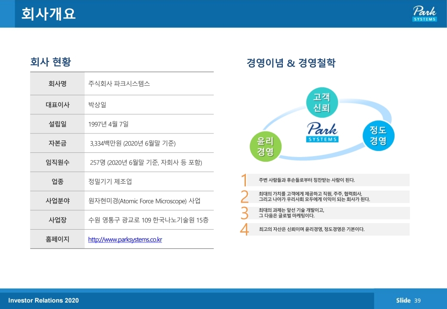Image resolution: width=447 pixels, height=309 pixels.
Task: Click the 경영이념 & 경영철학 heading
Action: point(291,63)
